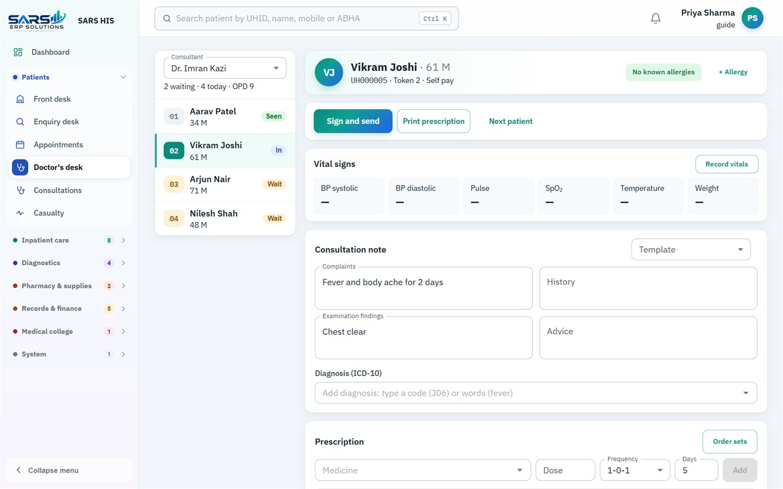Add an allergy with + Allergy
This screenshot has height=489, width=783.
(x=733, y=72)
